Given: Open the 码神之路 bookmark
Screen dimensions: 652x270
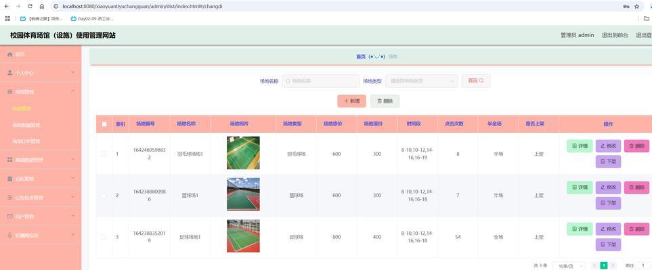Looking at the screenshot, I should (41, 19).
